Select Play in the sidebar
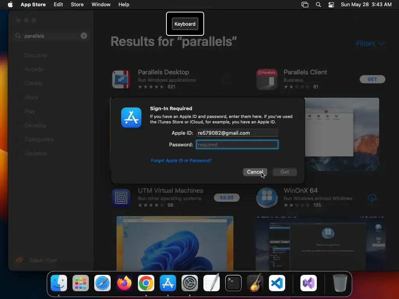399x299 pixels. [30, 111]
